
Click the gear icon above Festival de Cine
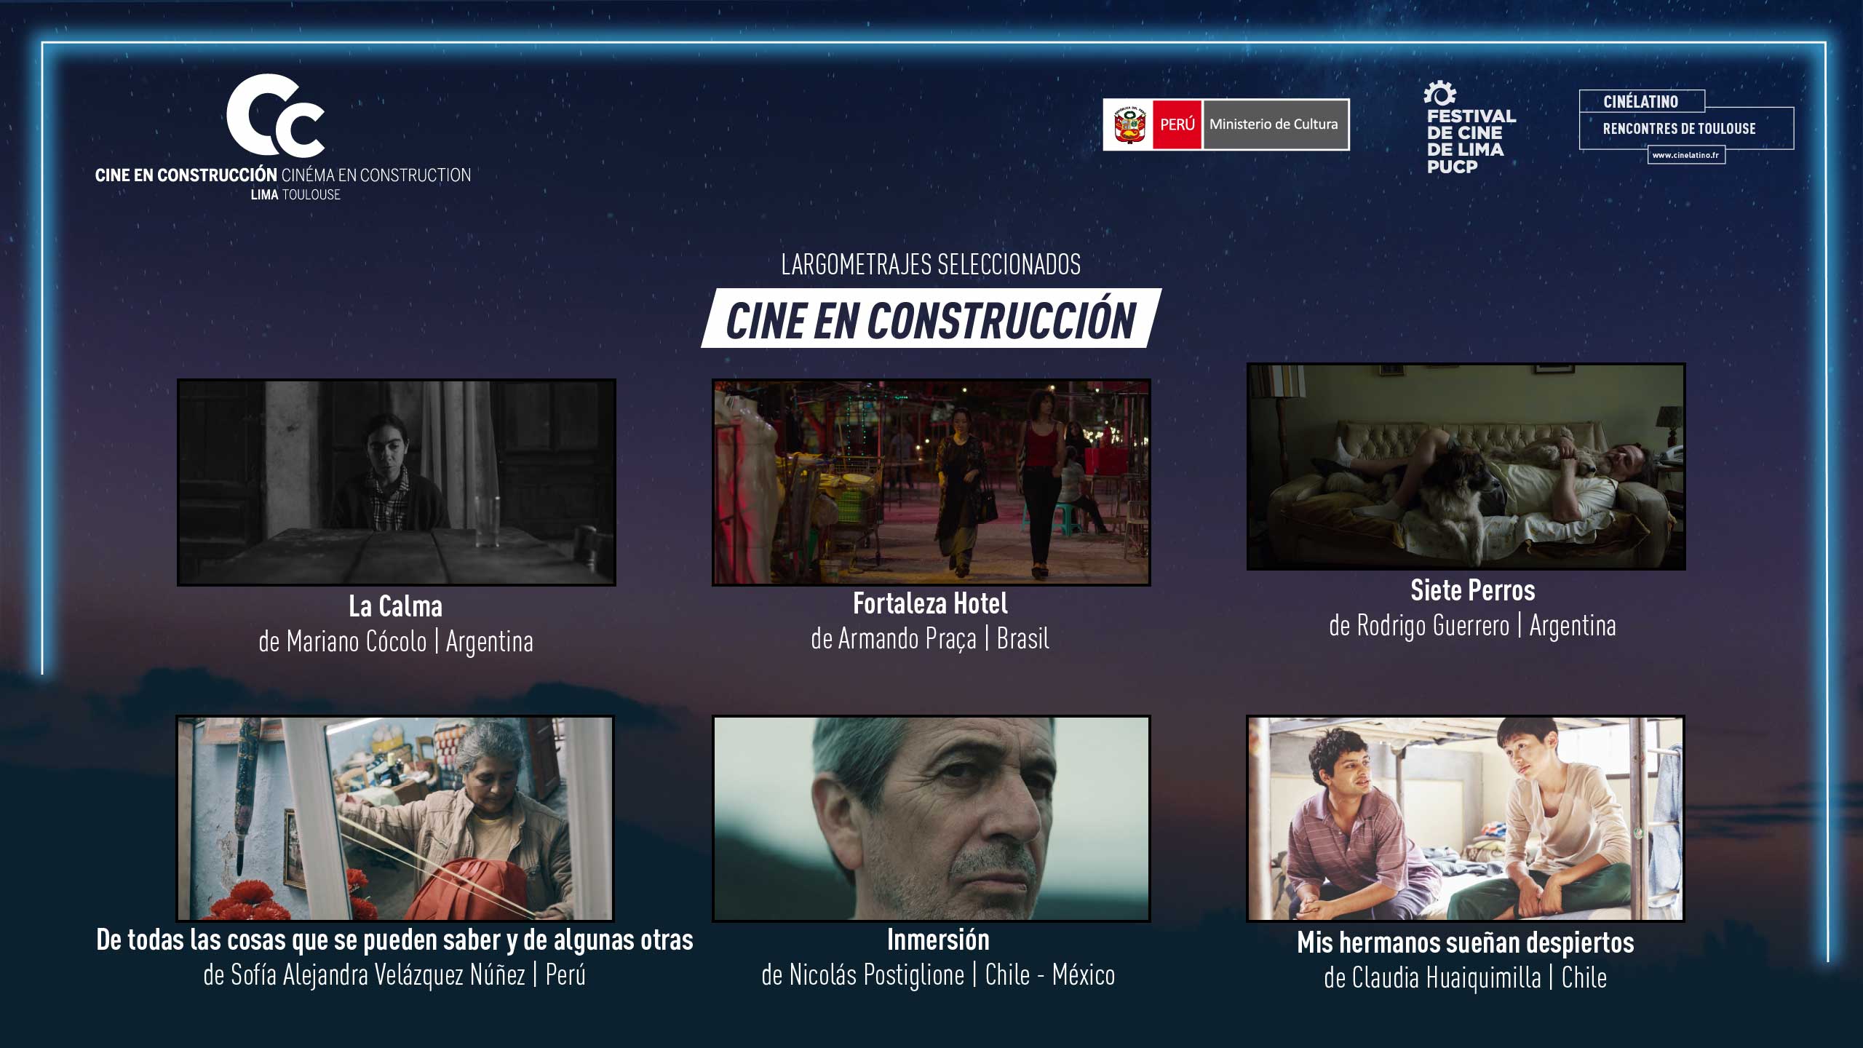pyautogui.click(x=1440, y=93)
